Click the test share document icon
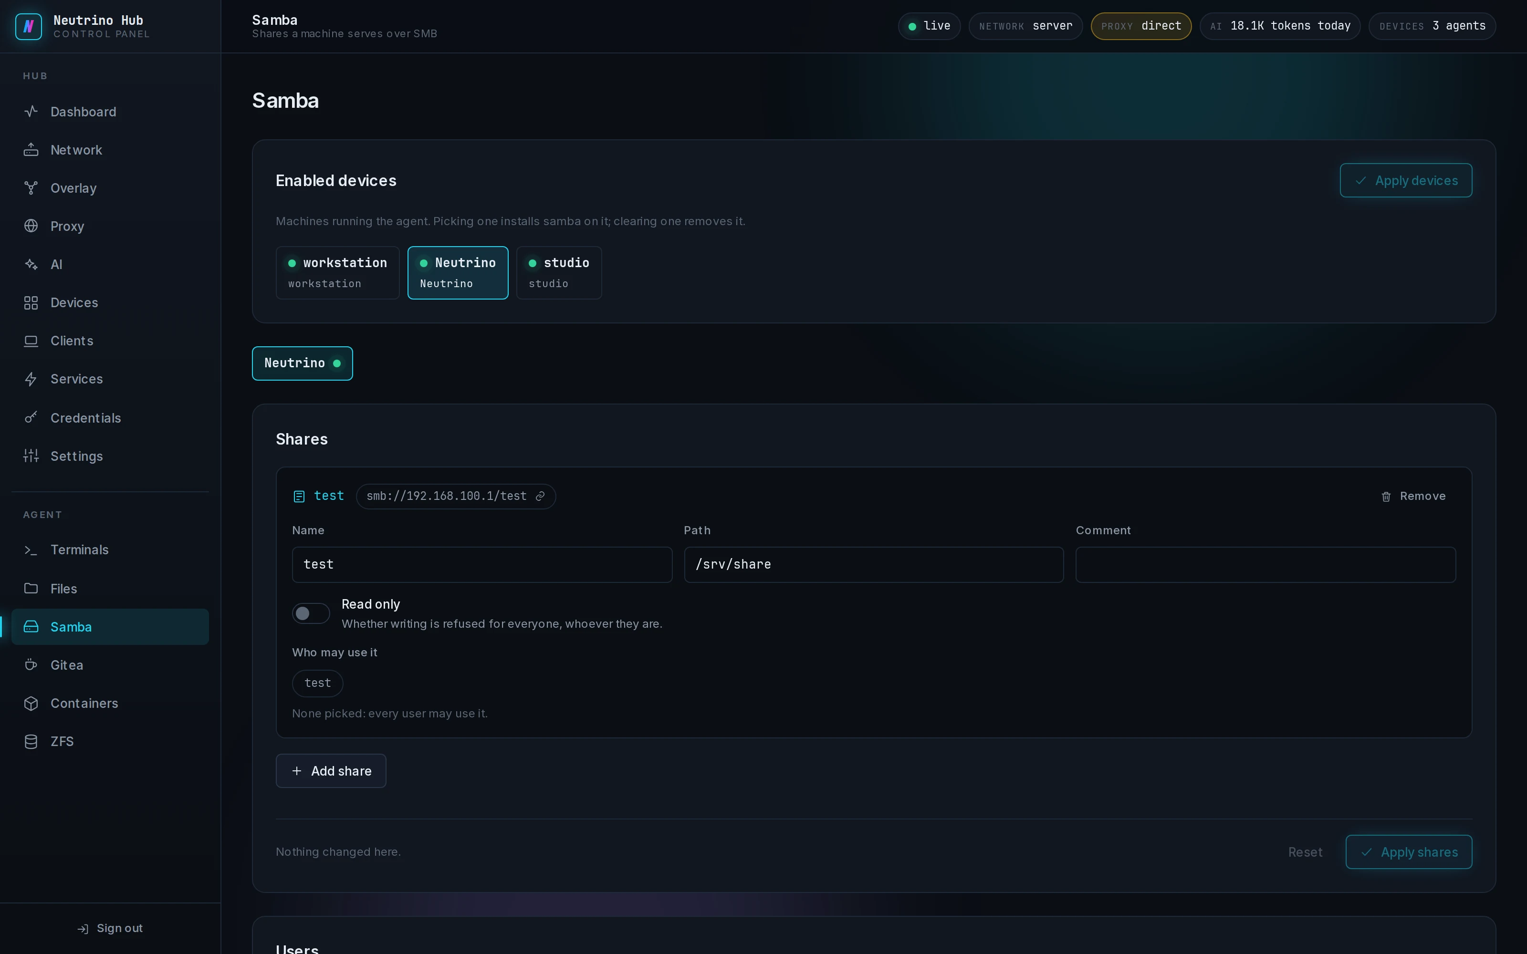This screenshot has width=1527, height=954. pos(299,497)
